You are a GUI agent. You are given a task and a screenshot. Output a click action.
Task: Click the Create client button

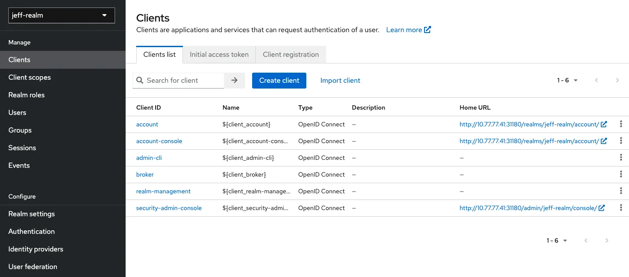(x=279, y=80)
